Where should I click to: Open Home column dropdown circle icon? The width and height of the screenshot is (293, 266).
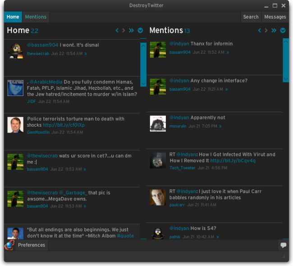click(x=140, y=30)
